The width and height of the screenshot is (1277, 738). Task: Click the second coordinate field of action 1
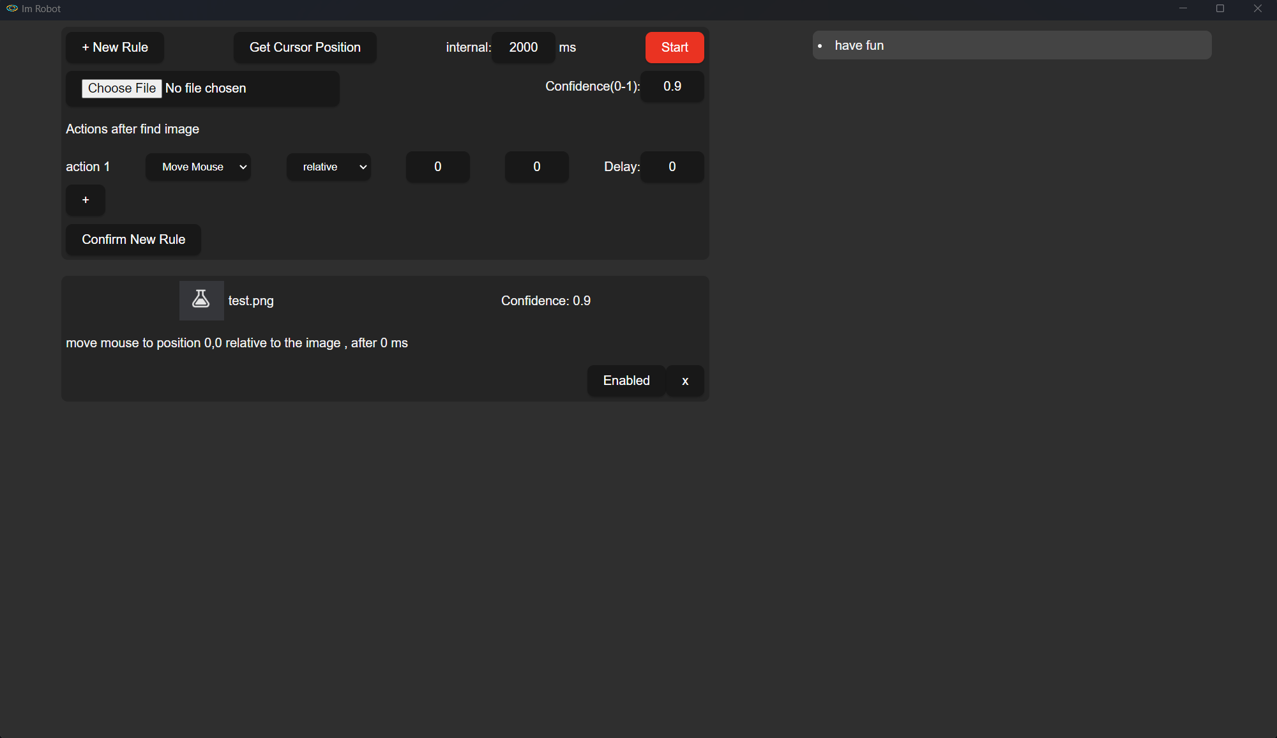tap(536, 167)
